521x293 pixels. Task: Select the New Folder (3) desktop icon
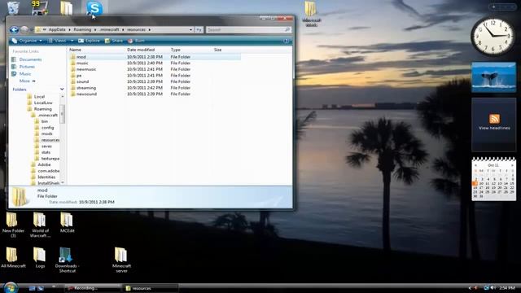click(x=13, y=225)
